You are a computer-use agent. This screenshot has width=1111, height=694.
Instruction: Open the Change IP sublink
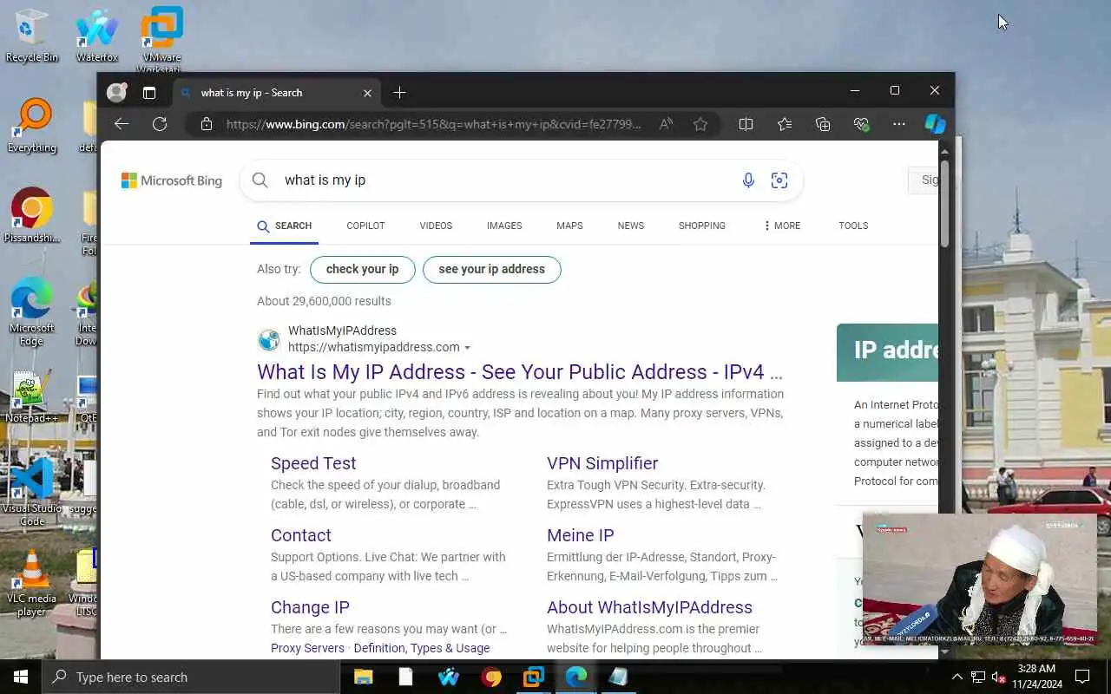[x=310, y=607]
